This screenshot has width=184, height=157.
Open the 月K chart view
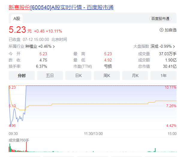tap(135, 76)
